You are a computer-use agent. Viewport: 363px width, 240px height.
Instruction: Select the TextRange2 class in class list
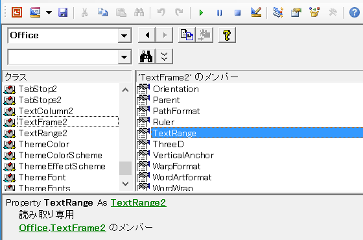click(43, 133)
